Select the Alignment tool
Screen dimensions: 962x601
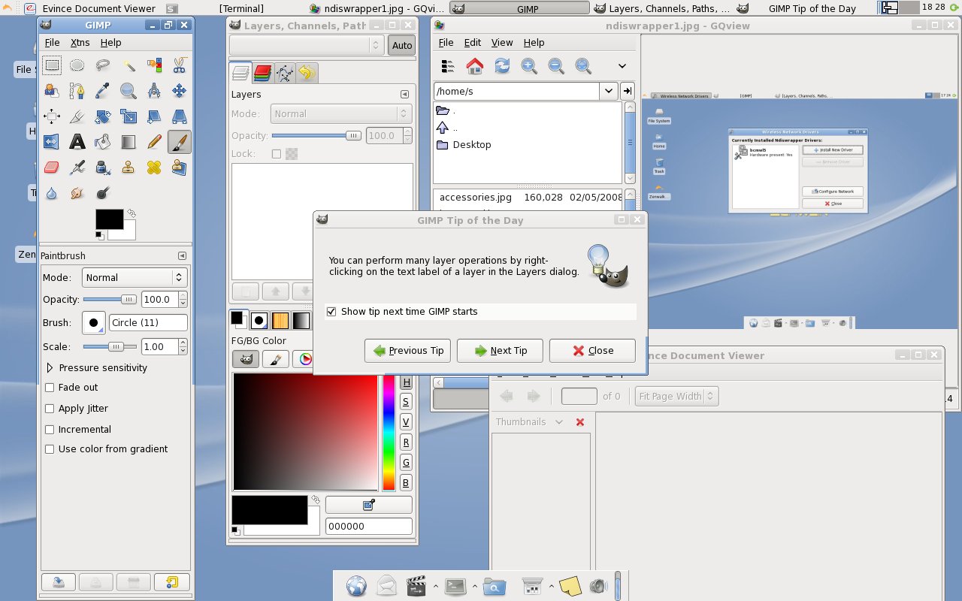tap(52, 116)
